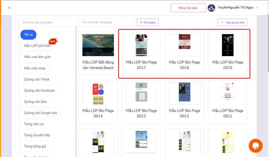Click the Mẫu LDP Bio Page 0015 title
Image resolution: width=269 pixels, height=157 pixels.
pyautogui.click(x=228, y=65)
